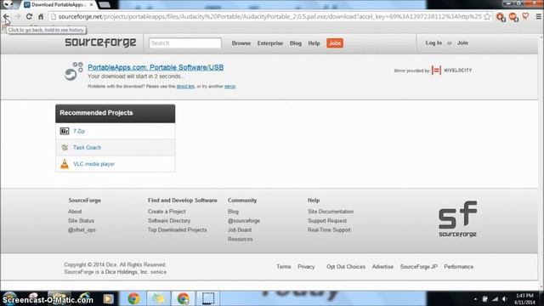Click the Hivelocity mirror logo
This screenshot has height=306, width=544.
coord(451,70)
